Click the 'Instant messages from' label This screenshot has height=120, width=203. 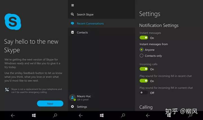coord(154,44)
